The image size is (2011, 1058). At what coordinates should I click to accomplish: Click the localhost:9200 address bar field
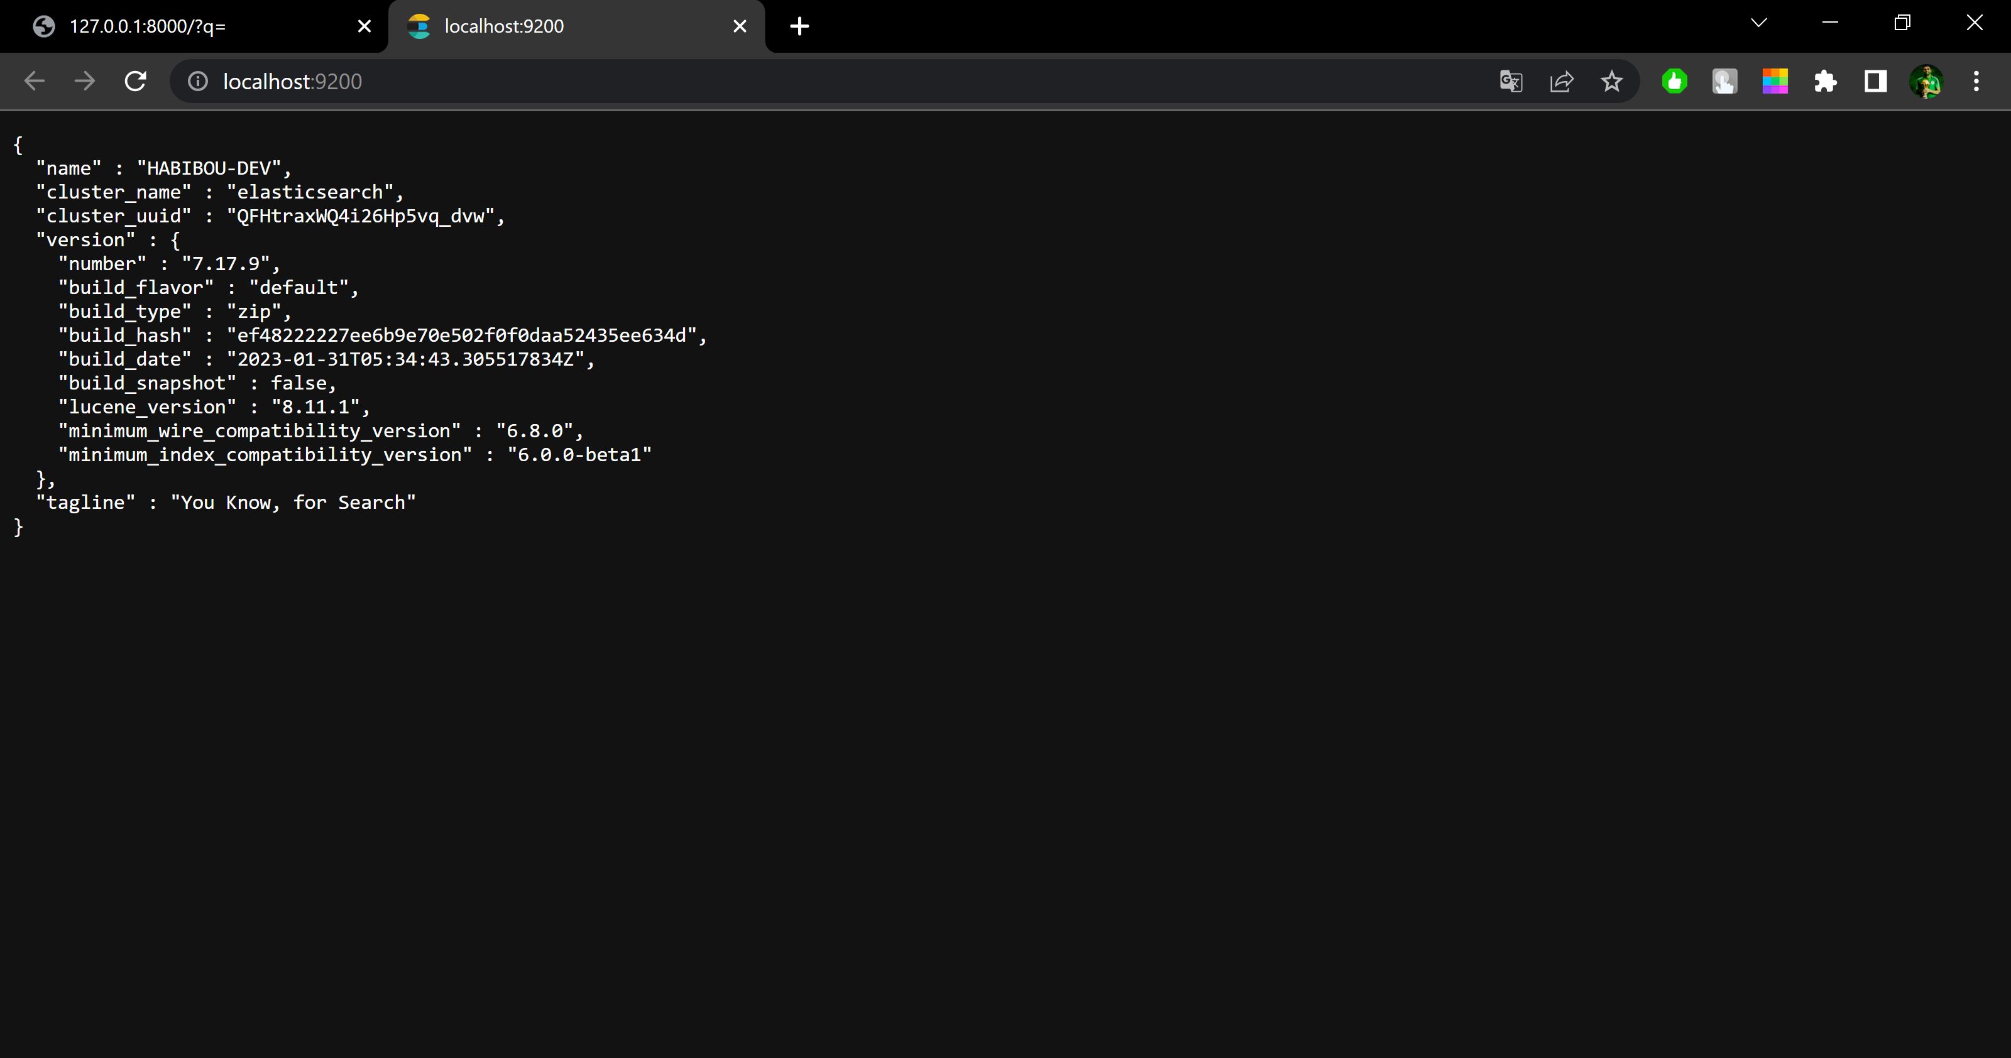781,81
